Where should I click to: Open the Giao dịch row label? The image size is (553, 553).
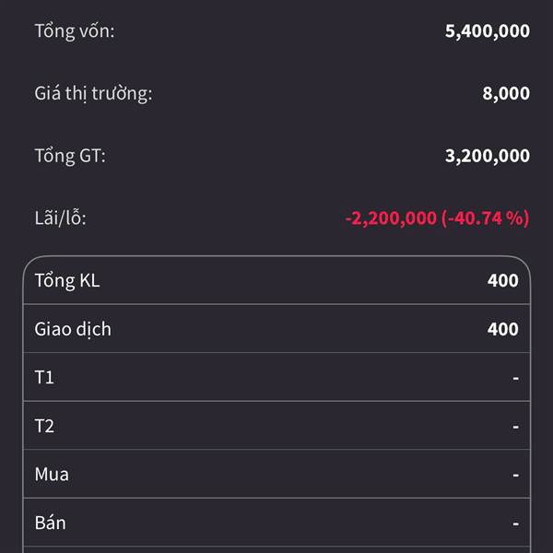(x=73, y=329)
